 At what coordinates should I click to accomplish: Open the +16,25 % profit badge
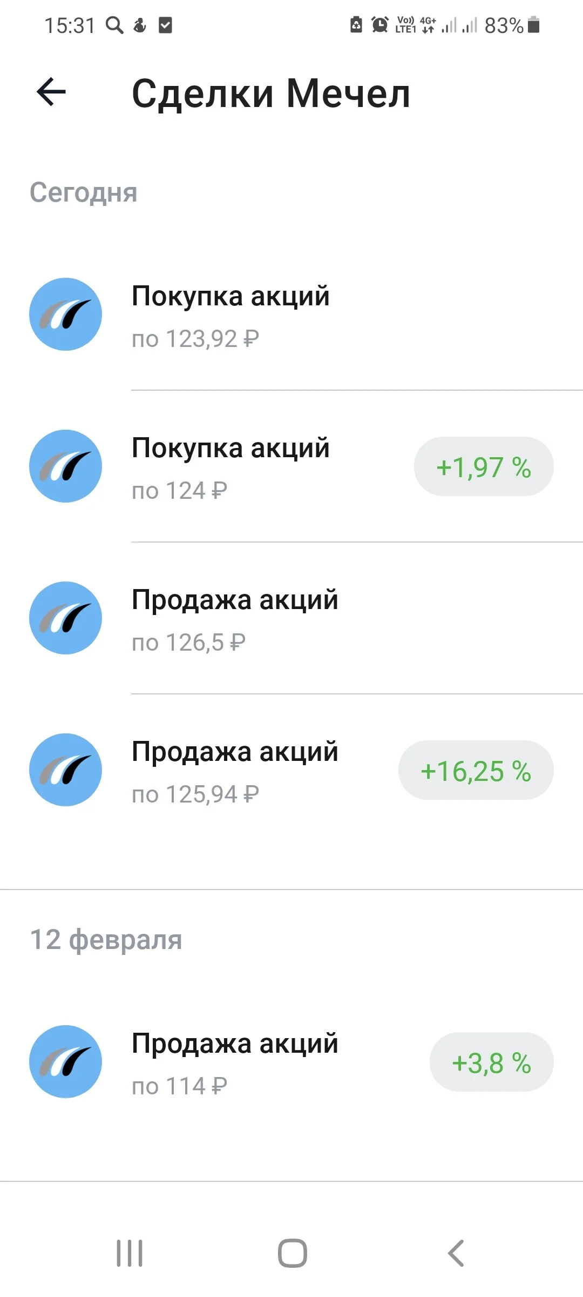tap(476, 770)
